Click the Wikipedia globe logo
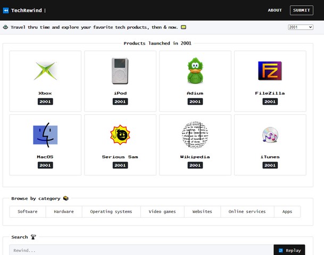Viewport: 324px width, 255px height. 195,134
